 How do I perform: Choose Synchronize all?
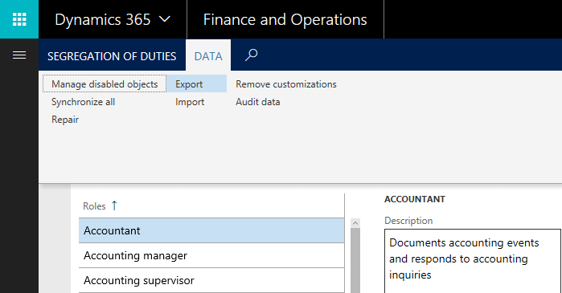pyautogui.click(x=83, y=102)
